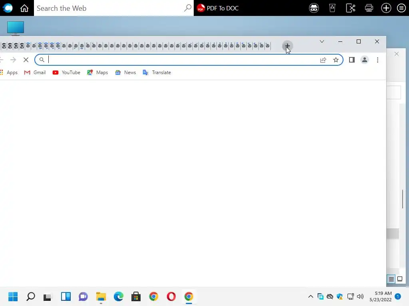Open notification badge in tray

(398, 296)
